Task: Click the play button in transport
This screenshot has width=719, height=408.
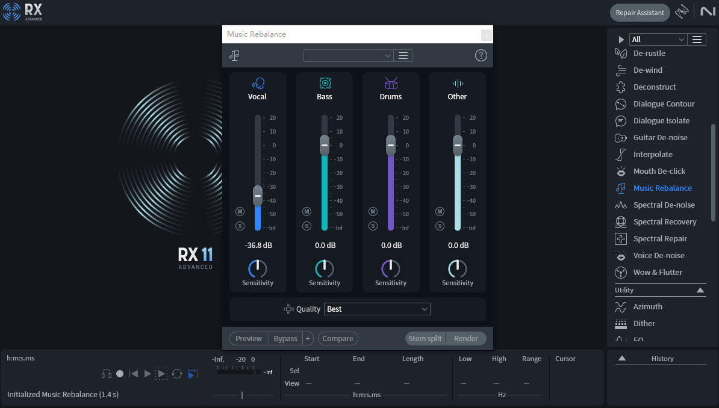Action: [x=148, y=374]
